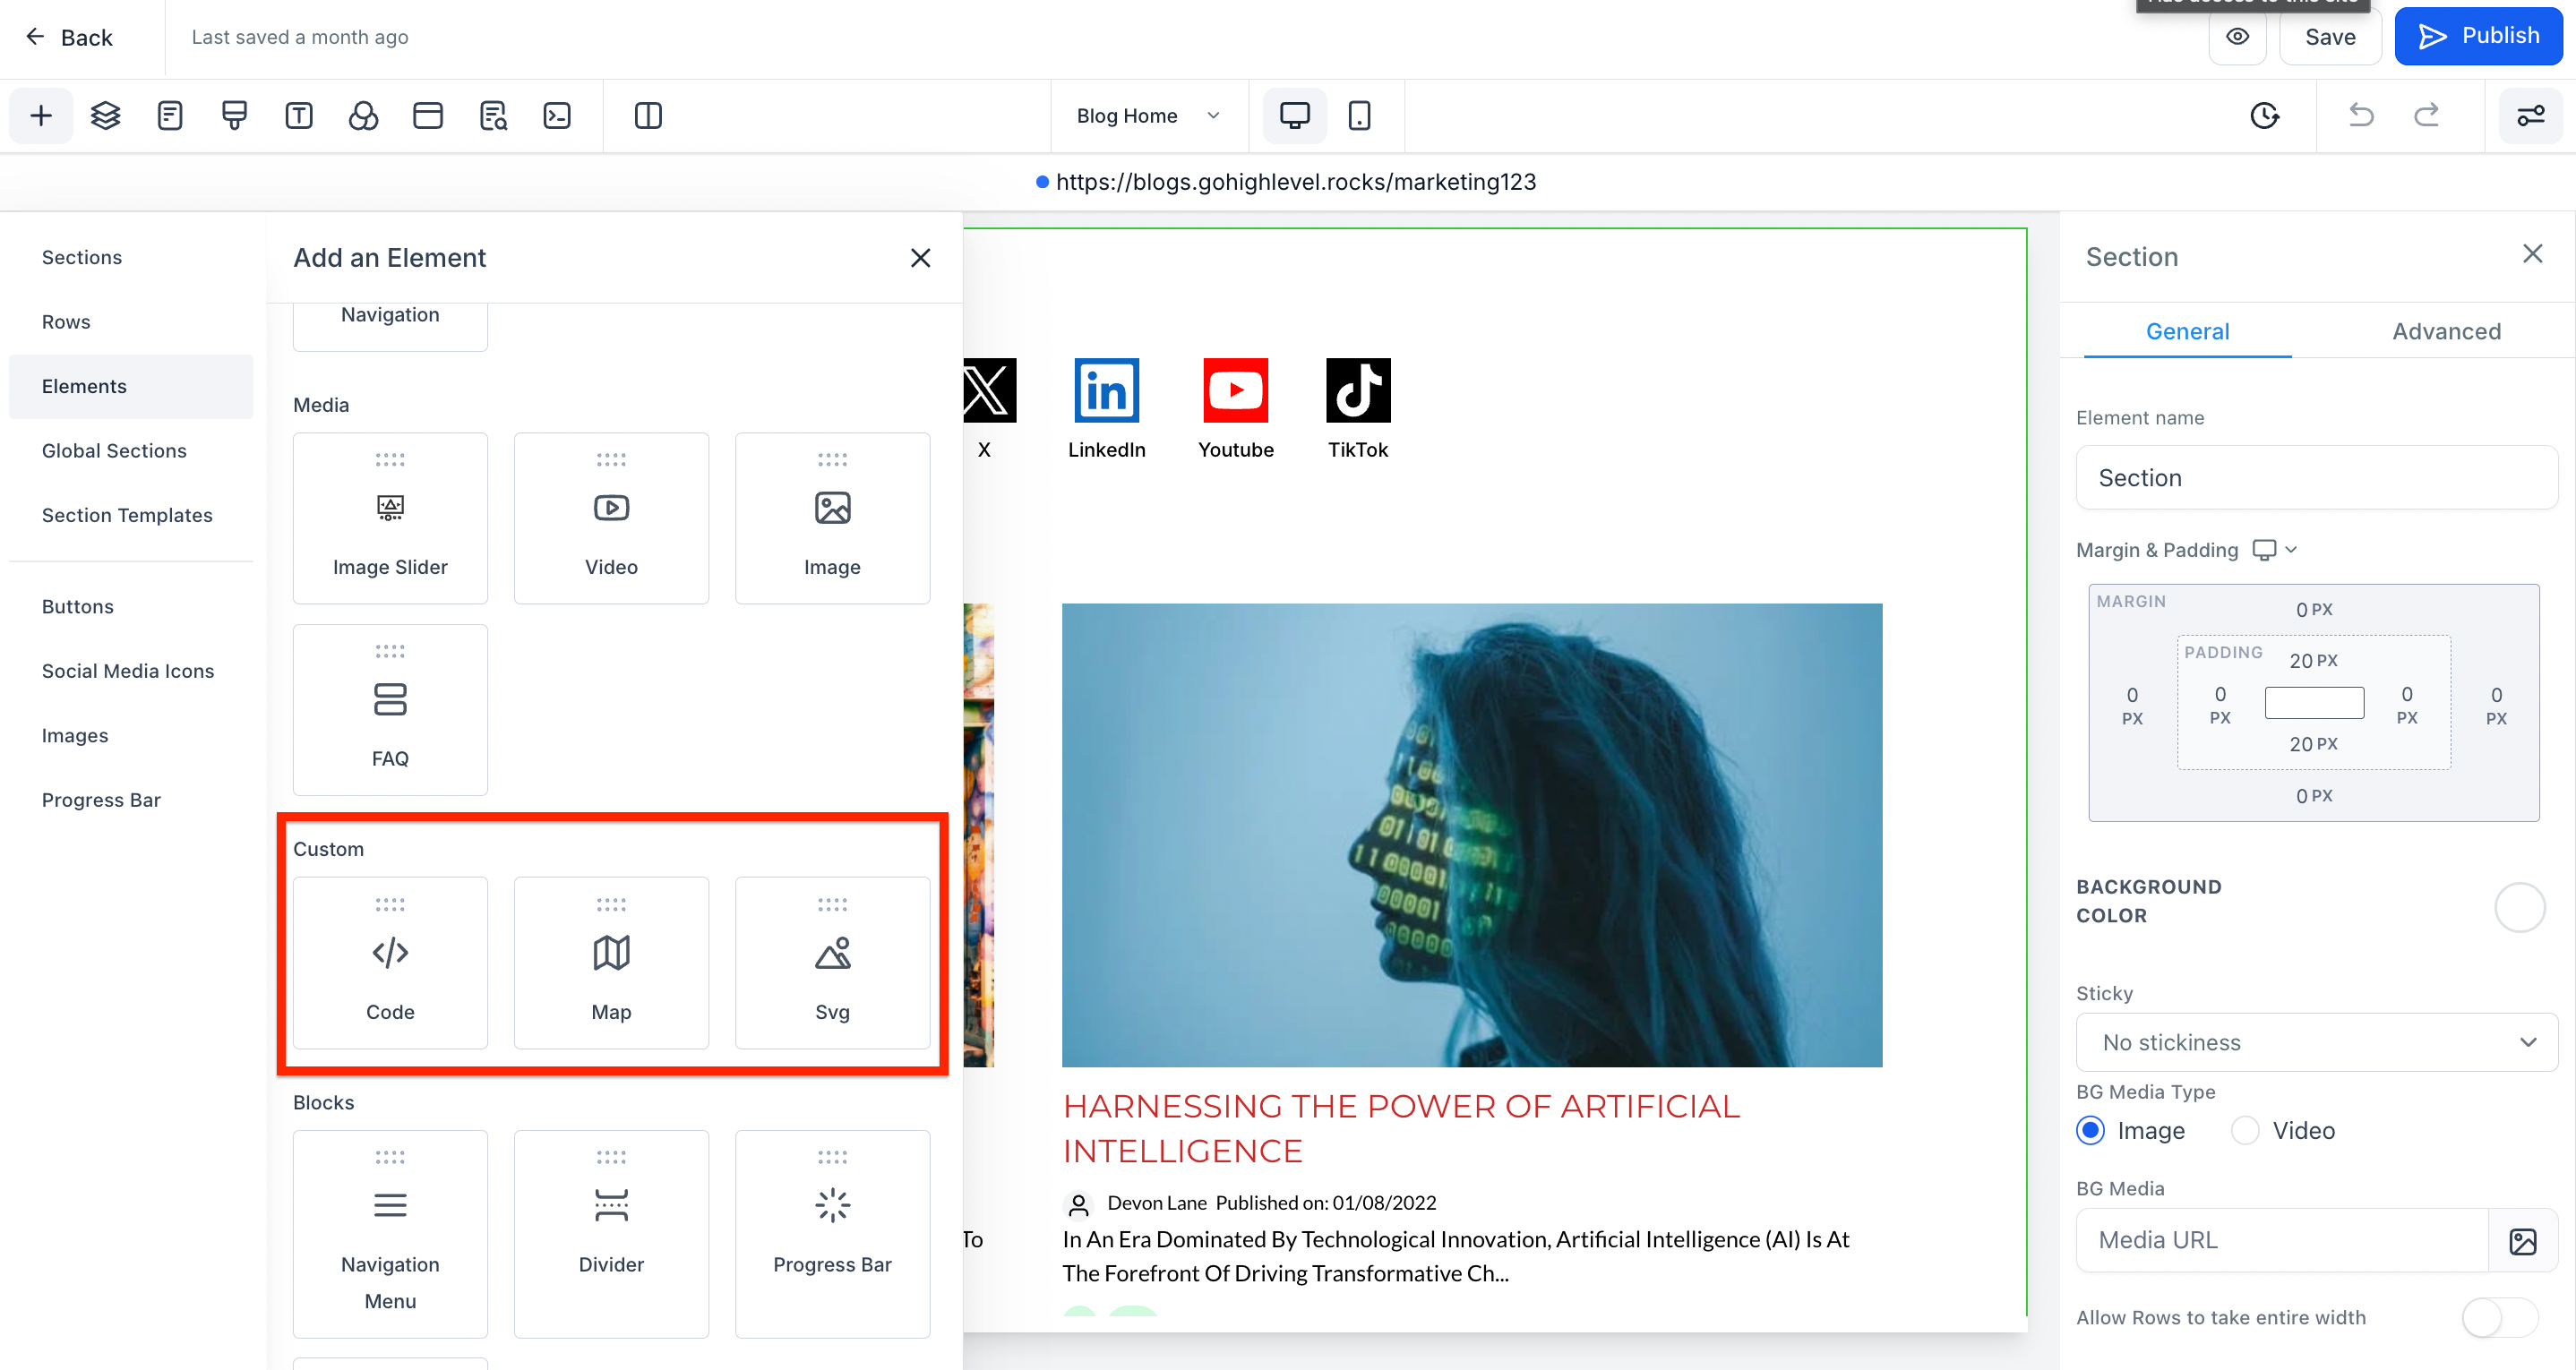Add the Code custom element
Screen dimensions: 2576x1370
point(390,962)
